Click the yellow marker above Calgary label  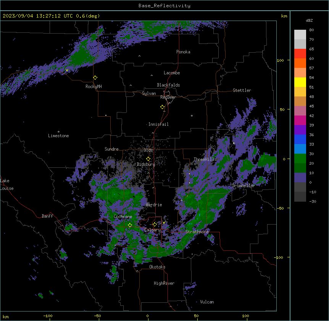pos(155,225)
